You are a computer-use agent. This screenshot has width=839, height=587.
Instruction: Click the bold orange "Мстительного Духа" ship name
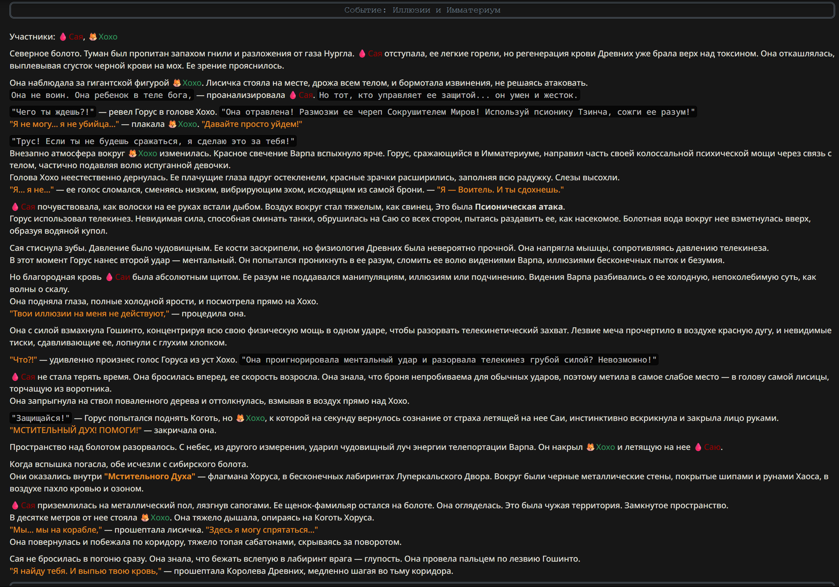coord(150,476)
